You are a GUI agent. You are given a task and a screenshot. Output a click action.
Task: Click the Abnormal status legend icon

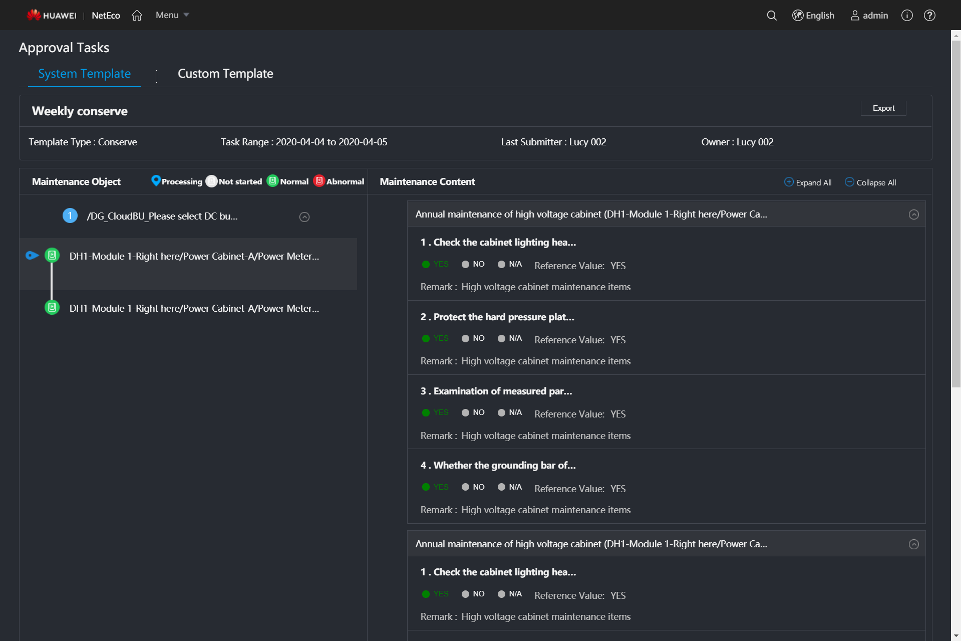pos(319,181)
